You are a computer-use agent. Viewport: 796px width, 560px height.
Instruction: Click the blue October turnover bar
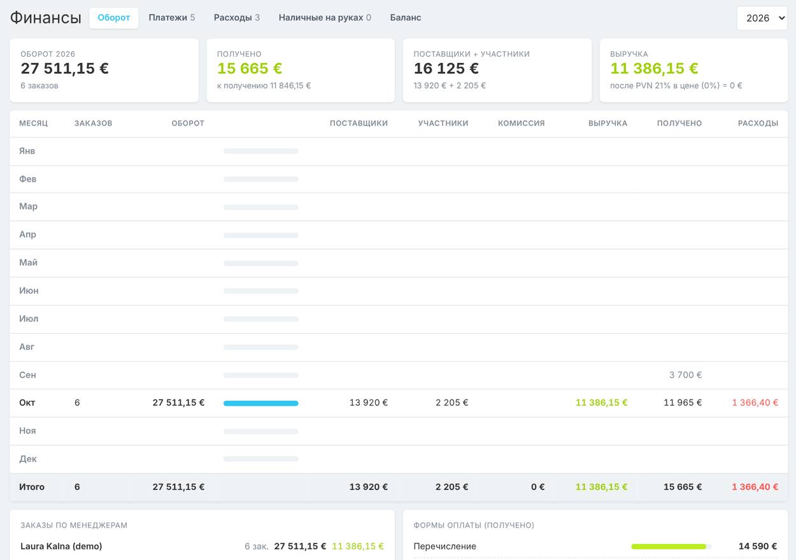coord(261,403)
